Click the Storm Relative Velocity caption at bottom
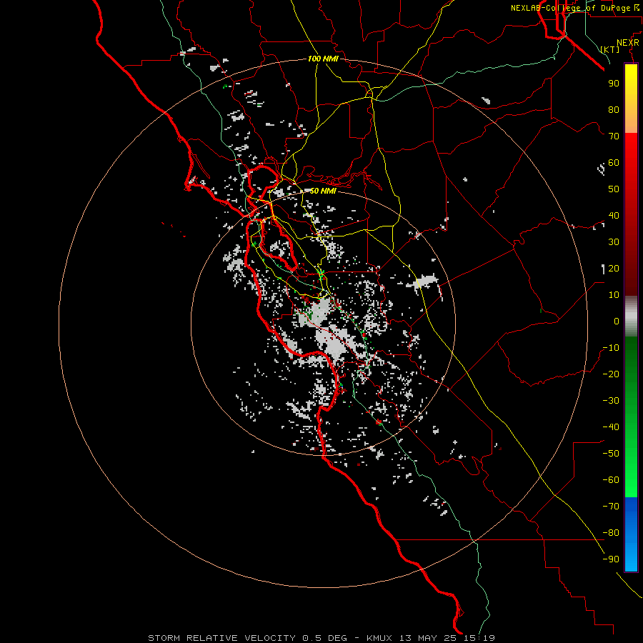This screenshot has height=643, width=643. point(321,638)
